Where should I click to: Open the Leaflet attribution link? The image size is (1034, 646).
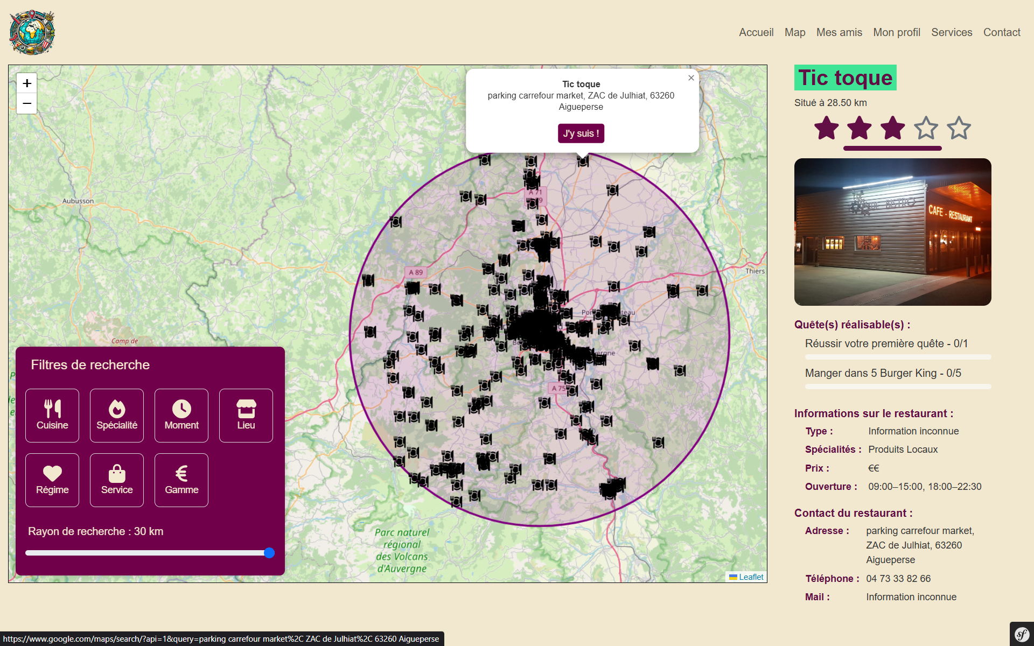[x=751, y=577]
